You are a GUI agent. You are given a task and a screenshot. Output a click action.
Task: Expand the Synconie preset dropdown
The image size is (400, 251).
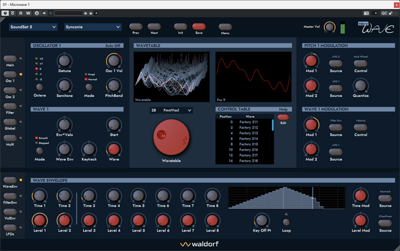coord(93,27)
